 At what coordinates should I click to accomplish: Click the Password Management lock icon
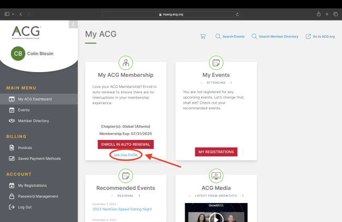coord(12,196)
